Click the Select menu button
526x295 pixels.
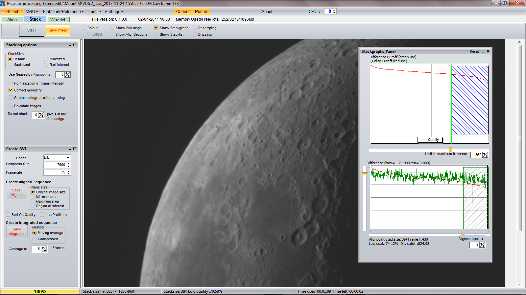(12, 11)
